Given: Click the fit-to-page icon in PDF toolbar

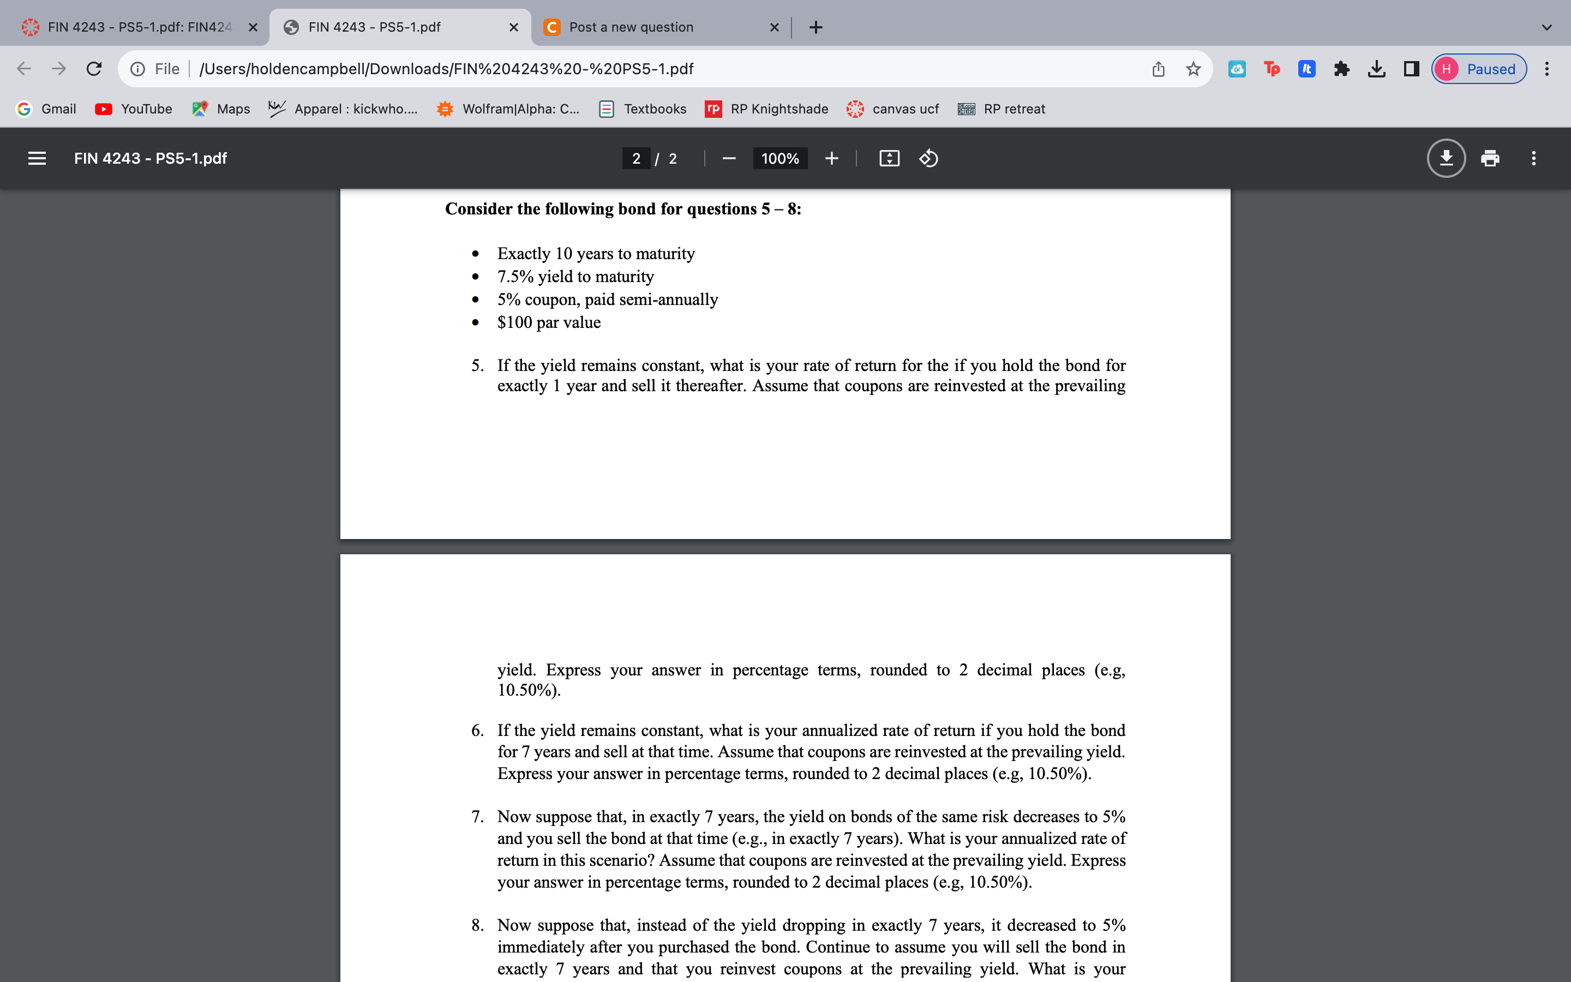Looking at the screenshot, I should pos(890,158).
